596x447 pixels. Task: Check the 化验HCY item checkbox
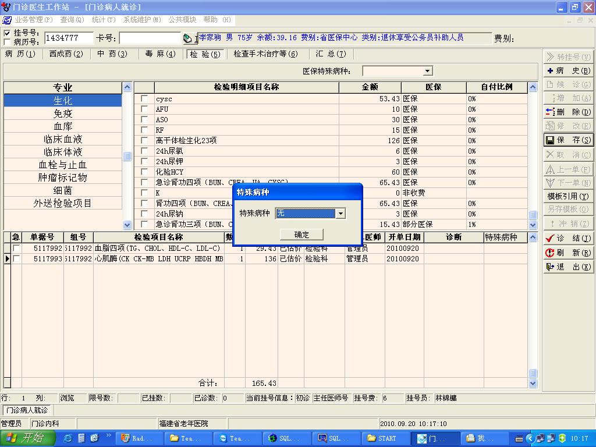144,172
